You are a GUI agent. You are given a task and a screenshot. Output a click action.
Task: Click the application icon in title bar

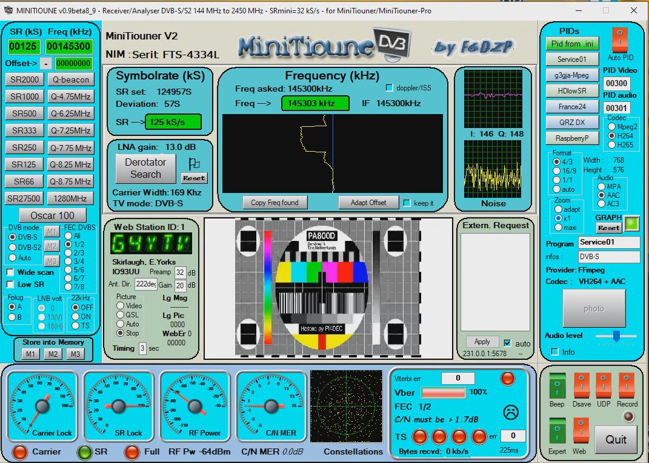click(8, 10)
